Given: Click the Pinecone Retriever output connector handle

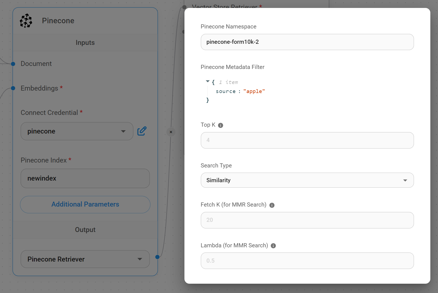Looking at the screenshot, I should [x=157, y=257].
